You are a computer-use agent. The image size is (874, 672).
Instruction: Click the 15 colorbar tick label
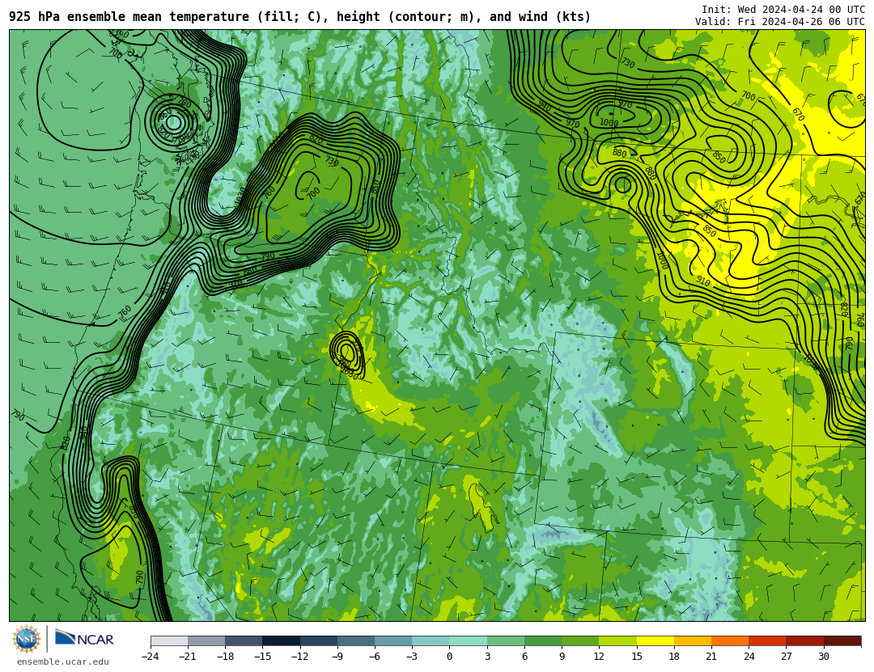[x=637, y=657]
